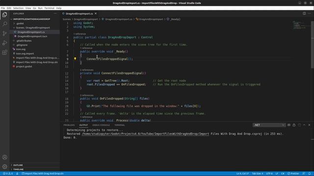
Task: Open the Explorer view in activity bar
Action: pos(4,15)
